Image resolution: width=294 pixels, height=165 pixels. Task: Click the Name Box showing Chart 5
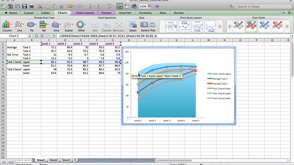coord(14,36)
